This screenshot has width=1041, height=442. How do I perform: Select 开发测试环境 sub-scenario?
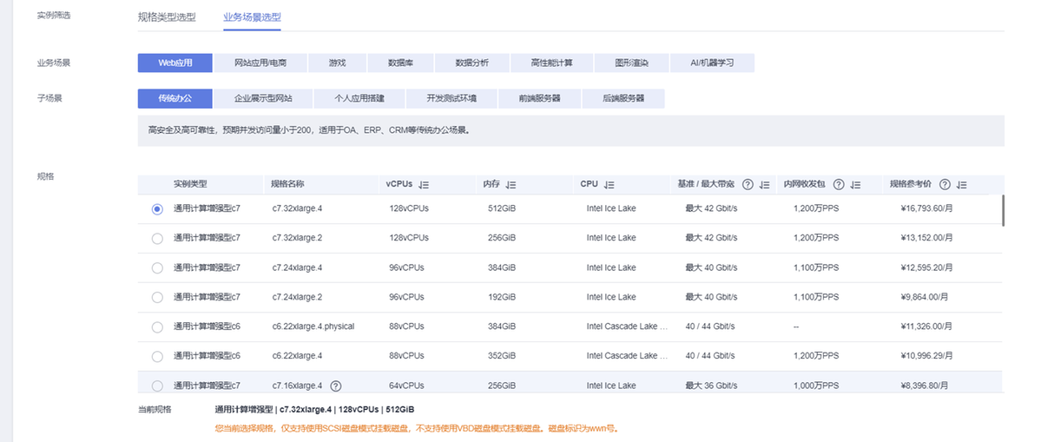tap(451, 98)
